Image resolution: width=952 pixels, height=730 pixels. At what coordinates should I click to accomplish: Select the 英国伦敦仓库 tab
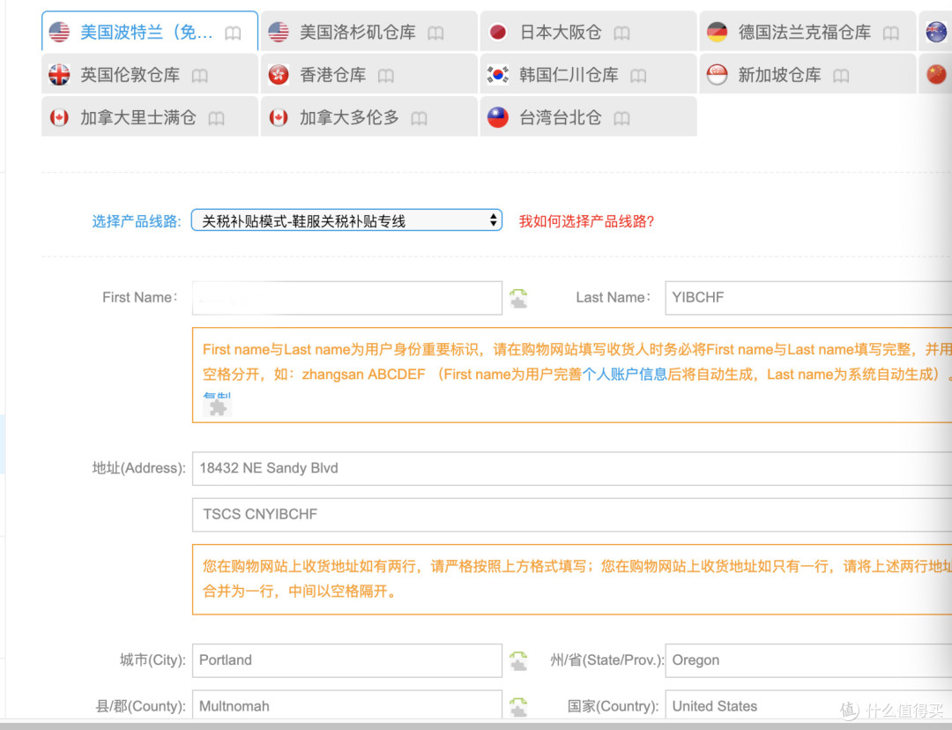coord(149,74)
